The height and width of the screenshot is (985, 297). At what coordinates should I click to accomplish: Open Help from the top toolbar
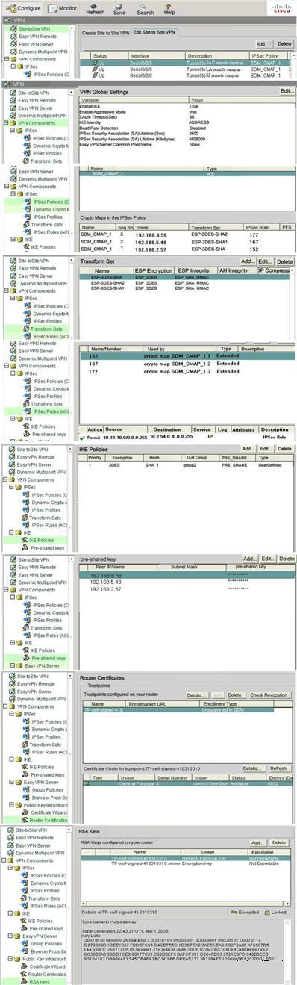click(169, 8)
